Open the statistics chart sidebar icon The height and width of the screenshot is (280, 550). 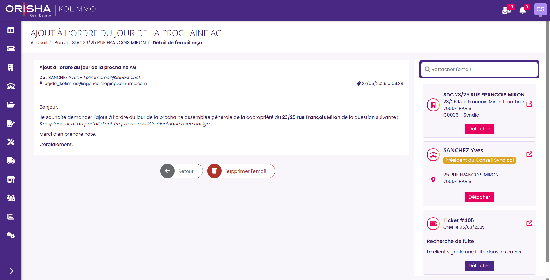[11, 216]
